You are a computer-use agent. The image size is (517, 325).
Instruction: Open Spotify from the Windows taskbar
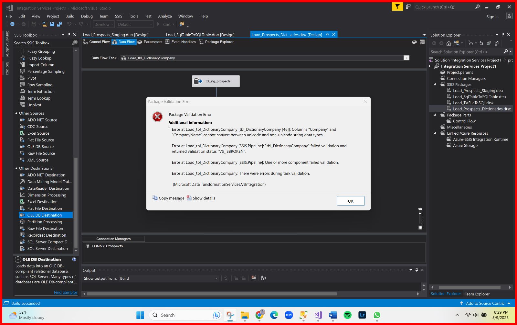pos(348,315)
